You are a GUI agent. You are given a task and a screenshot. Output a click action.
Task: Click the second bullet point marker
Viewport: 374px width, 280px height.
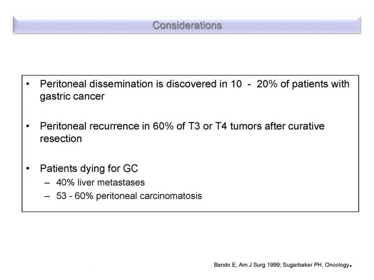pyautogui.click(x=28, y=126)
